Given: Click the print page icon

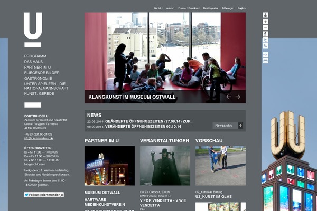Looking at the screenshot, I should pos(265,61).
